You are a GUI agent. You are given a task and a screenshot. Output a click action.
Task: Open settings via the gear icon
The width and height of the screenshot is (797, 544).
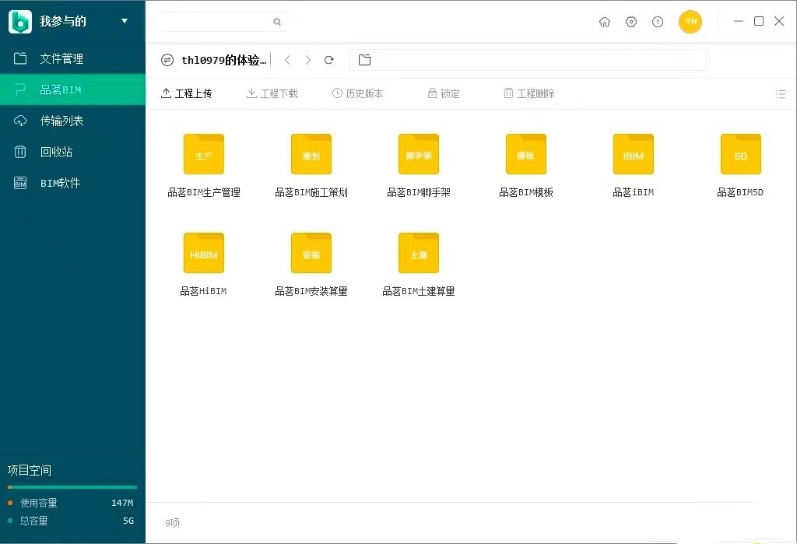pos(631,22)
